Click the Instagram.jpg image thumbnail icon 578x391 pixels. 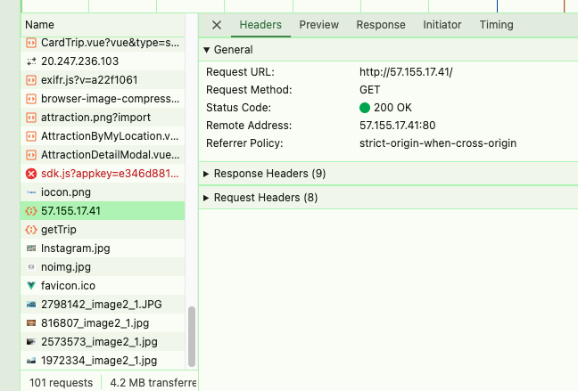click(31, 248)
